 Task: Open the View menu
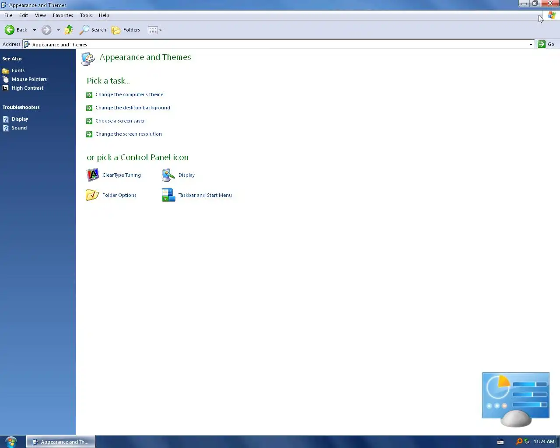[40, 15]
